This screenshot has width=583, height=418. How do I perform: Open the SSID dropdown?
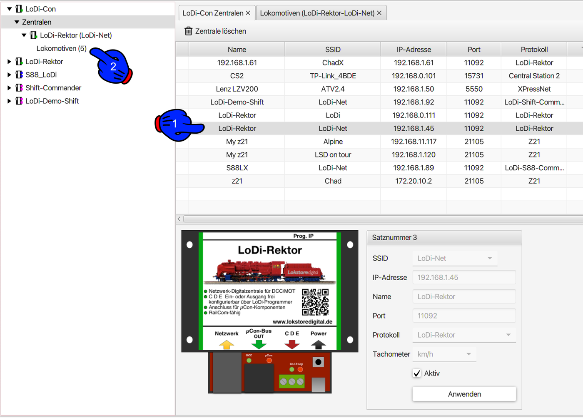pyautogui.click(x=455, y=258)
